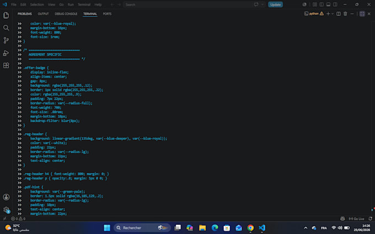This screenshot has width=375, height=234.
Task: Open the Help menu
Action: click(98, 4)
